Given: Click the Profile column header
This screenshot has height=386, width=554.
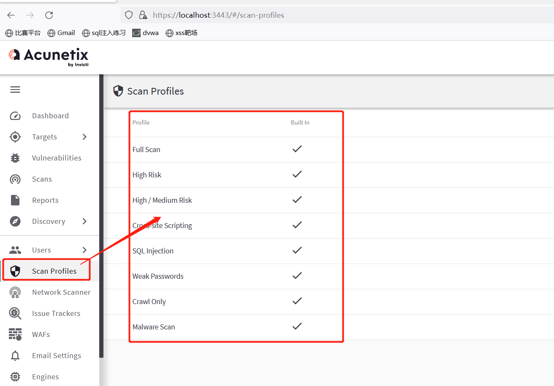Looking at the screenshot, I should tap(141, 122).
